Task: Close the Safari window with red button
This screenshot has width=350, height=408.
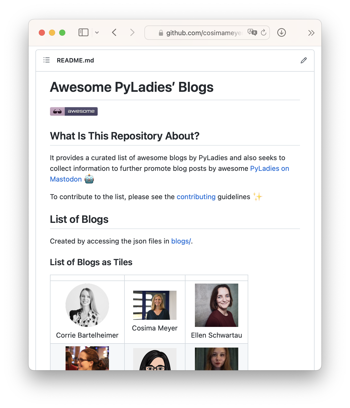Action: (x=42, y=33)
